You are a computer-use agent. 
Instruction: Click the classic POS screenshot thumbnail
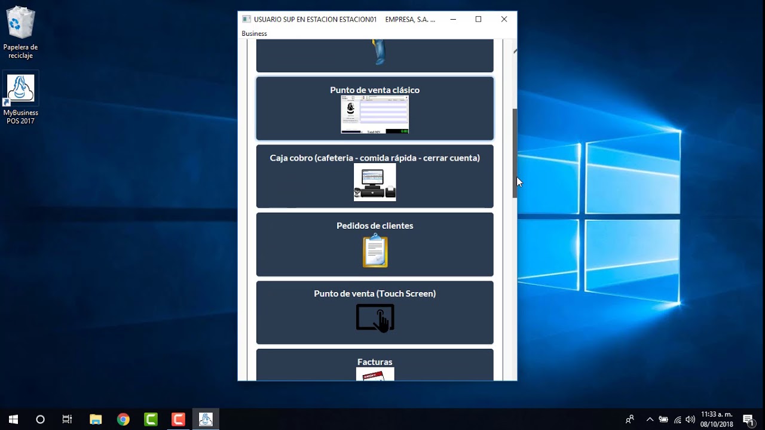point(375,115)
